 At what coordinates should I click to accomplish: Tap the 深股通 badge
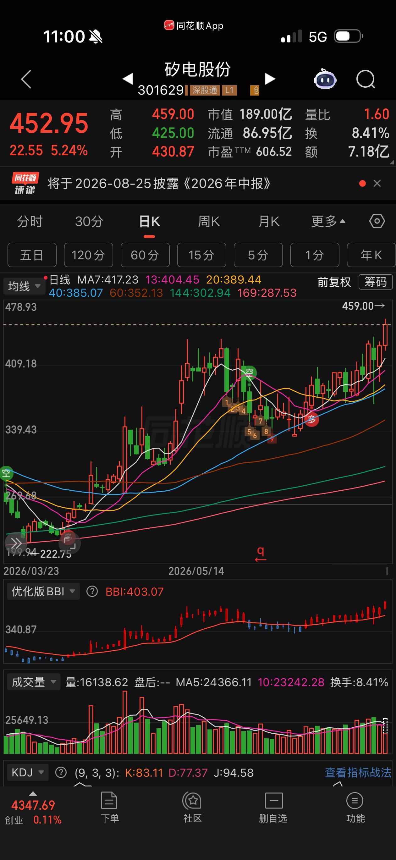coord(205,90)
